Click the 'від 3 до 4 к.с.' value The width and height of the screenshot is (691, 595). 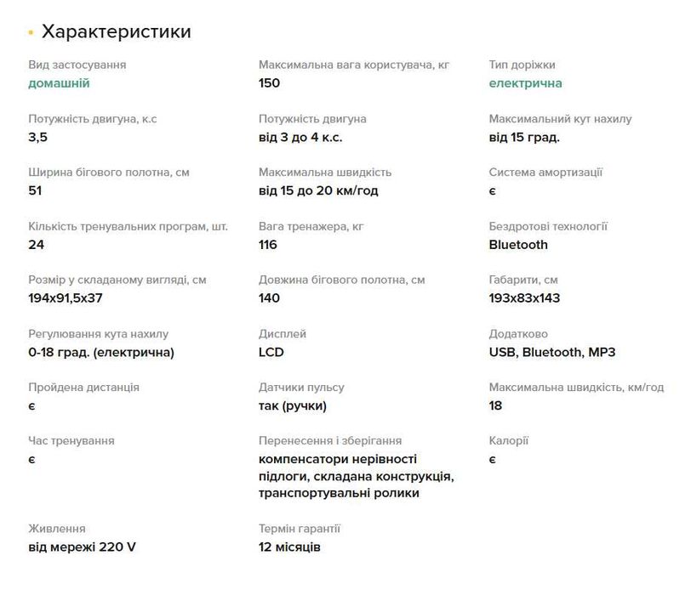[x=300, y=138]
